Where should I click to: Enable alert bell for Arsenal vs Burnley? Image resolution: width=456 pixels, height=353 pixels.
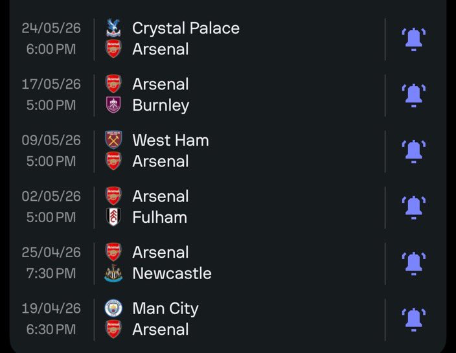pos(413,95)
